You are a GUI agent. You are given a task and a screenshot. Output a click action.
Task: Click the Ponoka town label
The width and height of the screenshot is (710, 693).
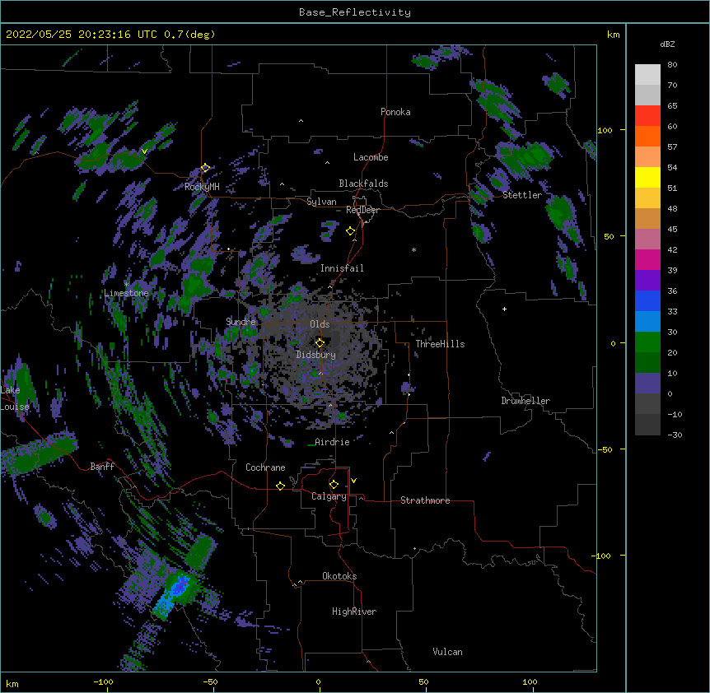click(x=395, y=112)
